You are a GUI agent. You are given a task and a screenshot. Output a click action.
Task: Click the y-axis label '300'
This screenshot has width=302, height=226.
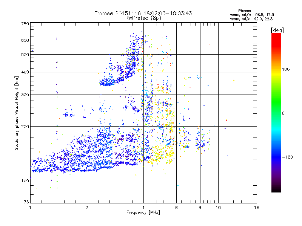click(x=25, y=95)
